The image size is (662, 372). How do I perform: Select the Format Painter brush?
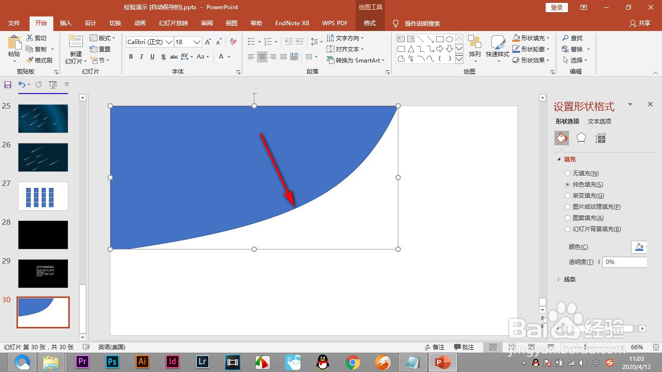point(30,60)
